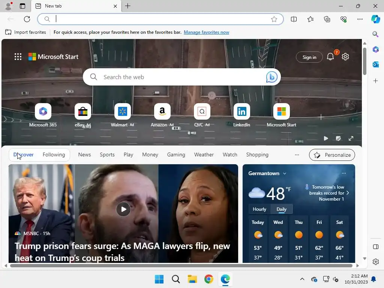Show more feed categories ellipsis
This screenshot has height=288, width=384.
click(x=297, y=155)
